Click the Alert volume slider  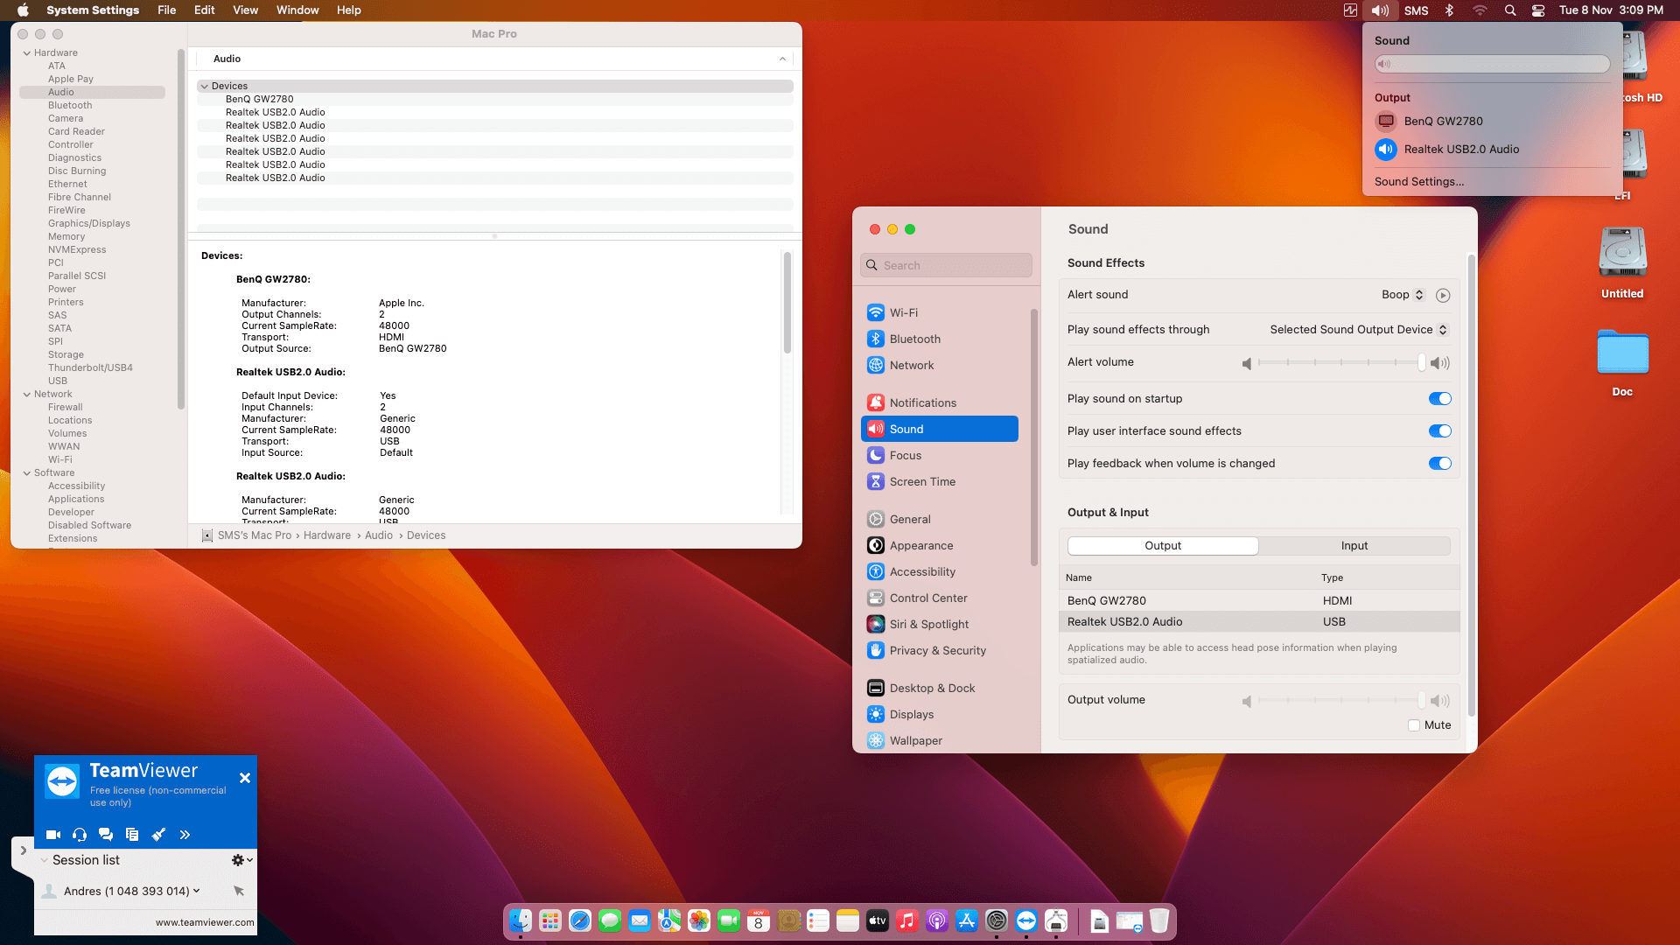[x=1340, y=363]
